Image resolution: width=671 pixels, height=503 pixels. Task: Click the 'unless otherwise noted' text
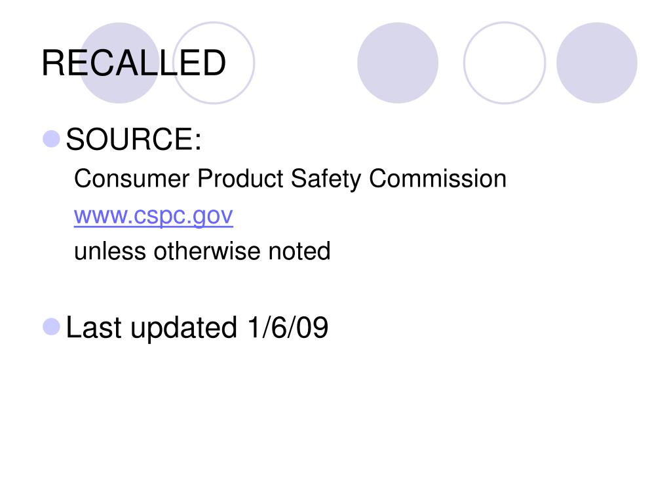(202, 251)
